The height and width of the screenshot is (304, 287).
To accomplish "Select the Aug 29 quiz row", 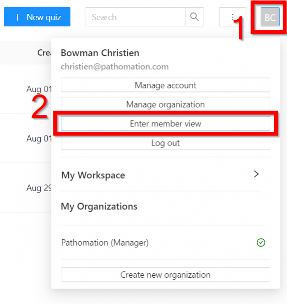I will point(39,188).
